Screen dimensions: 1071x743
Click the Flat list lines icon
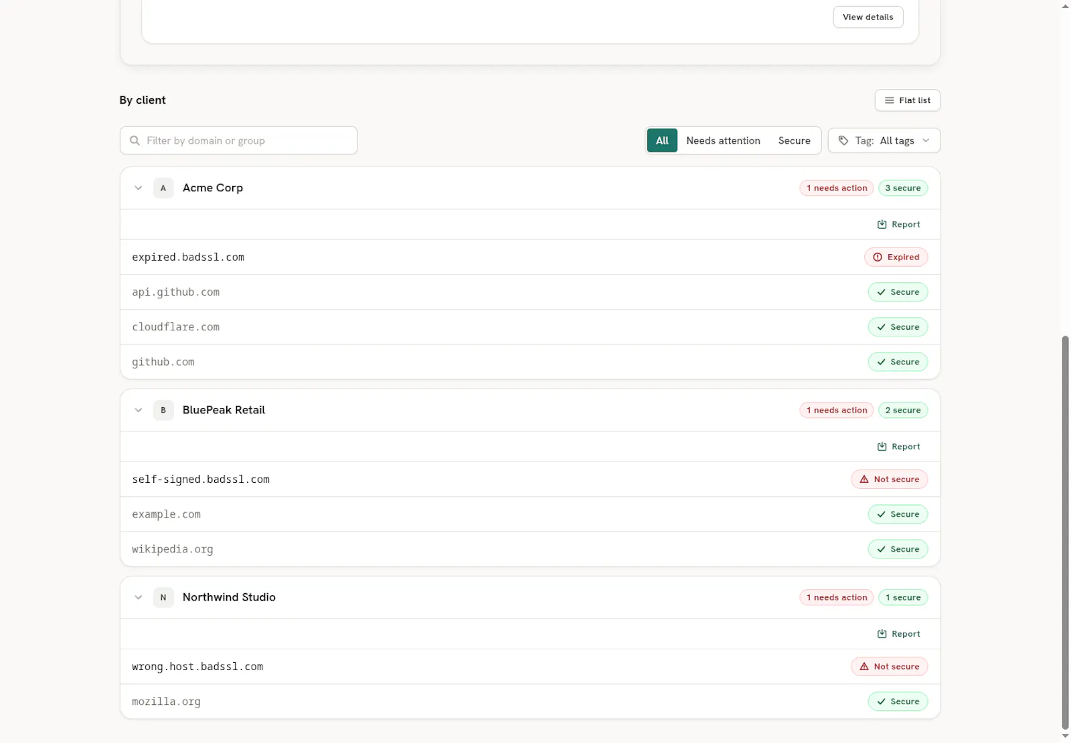(x=889, y=100)
